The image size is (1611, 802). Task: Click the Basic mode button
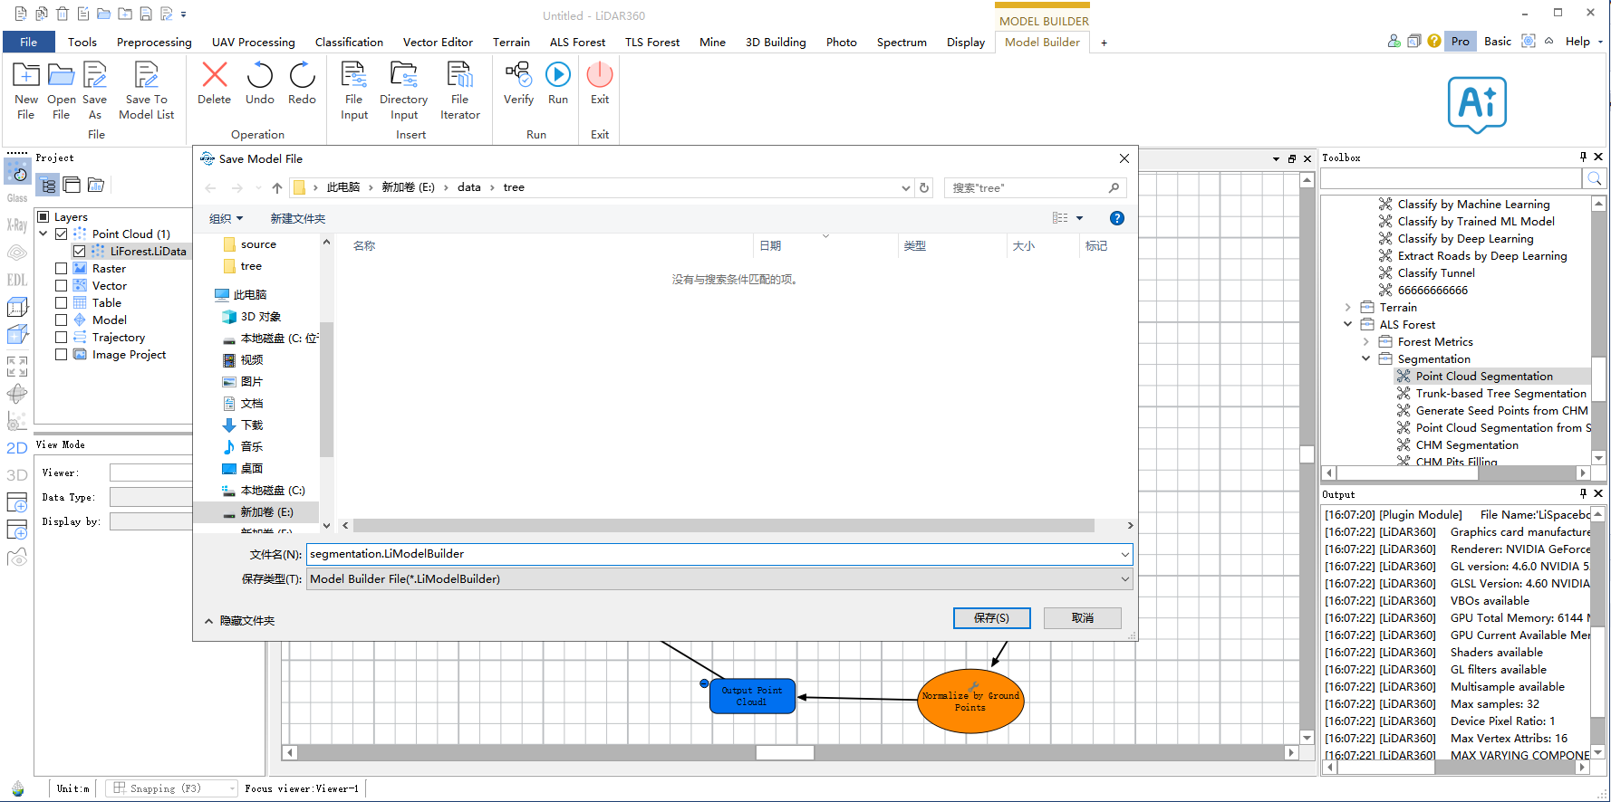(x=1497, y=42)
